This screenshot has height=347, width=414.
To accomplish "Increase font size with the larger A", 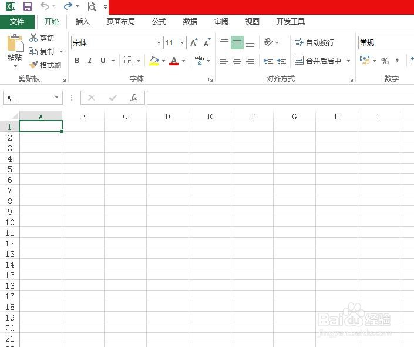I will (194, 42).
